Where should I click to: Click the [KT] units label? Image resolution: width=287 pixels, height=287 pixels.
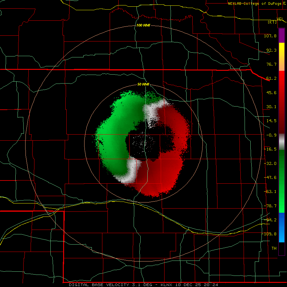[272, 22]
